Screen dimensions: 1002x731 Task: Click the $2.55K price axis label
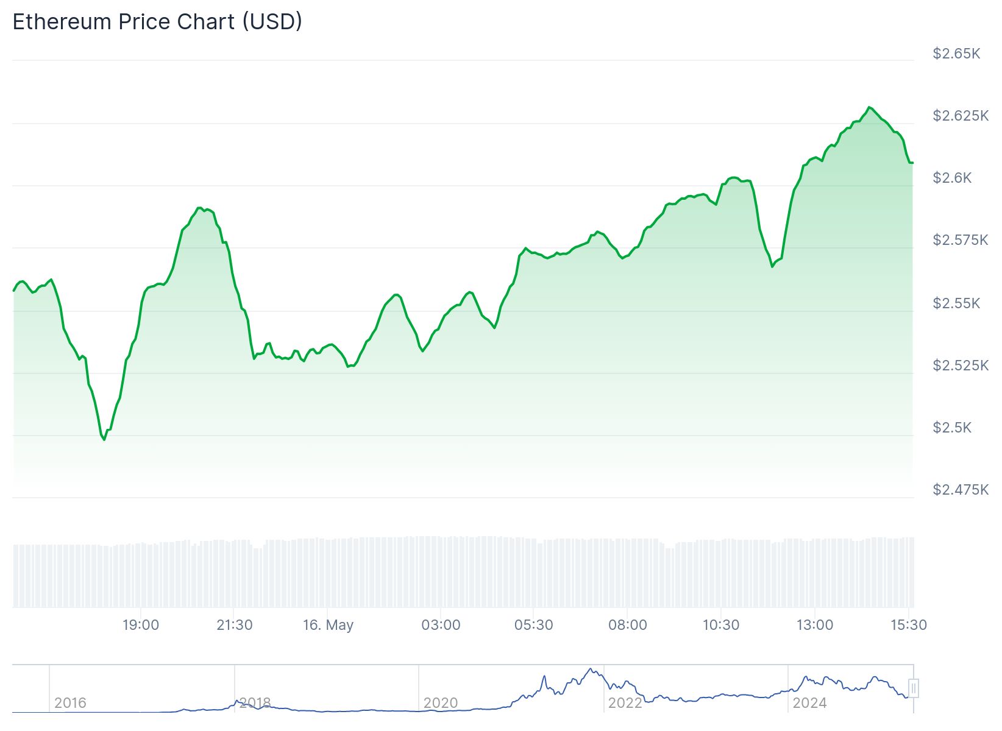956,303
